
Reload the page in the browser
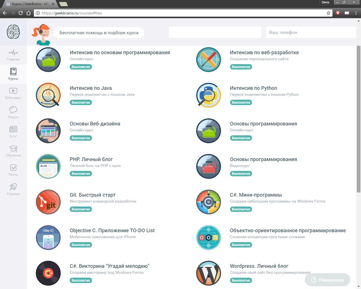click(x=21, y=13)
